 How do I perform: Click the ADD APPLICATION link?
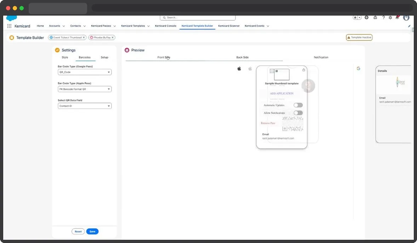pos(282,94)
